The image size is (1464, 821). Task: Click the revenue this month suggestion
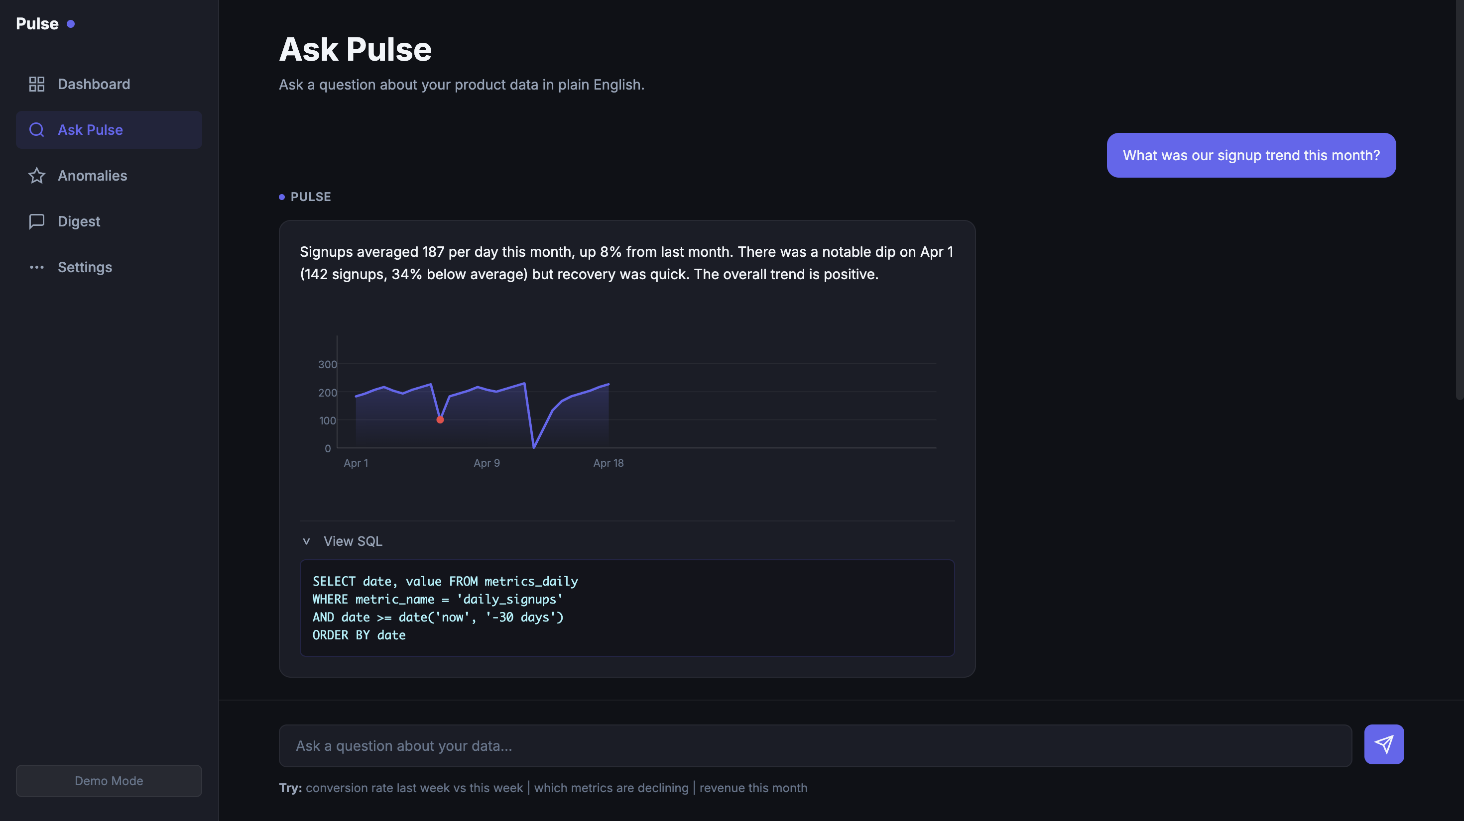click(x=753, y=788)
